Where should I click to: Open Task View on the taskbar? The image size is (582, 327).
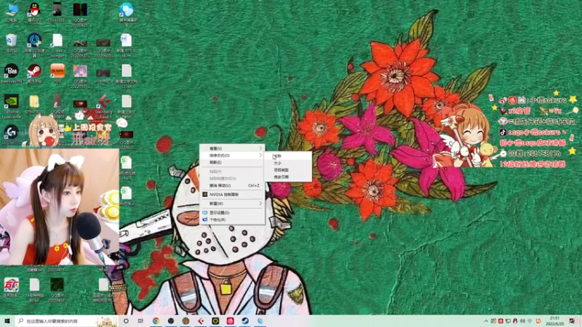point(140,321)
